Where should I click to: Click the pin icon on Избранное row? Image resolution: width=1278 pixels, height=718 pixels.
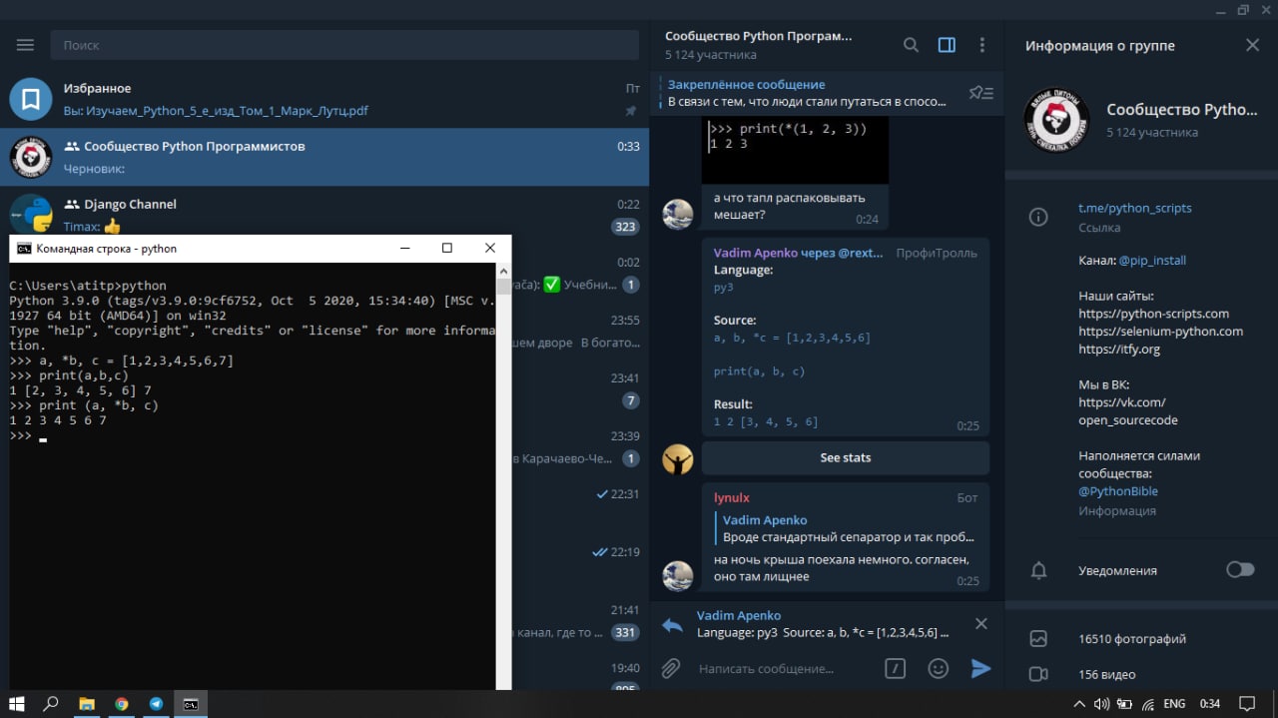pos(631,111)
